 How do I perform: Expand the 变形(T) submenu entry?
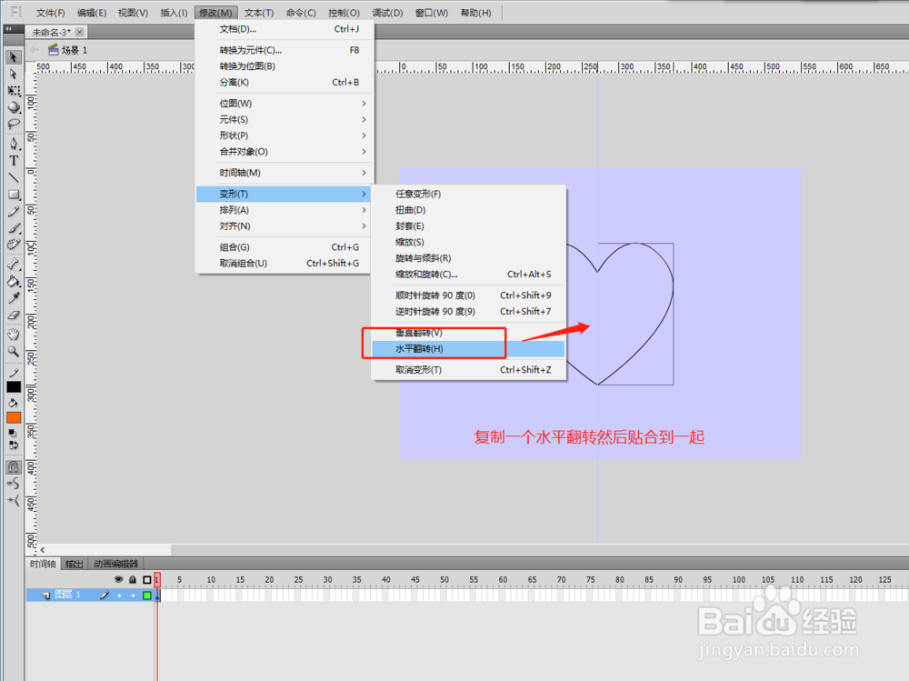285,194
